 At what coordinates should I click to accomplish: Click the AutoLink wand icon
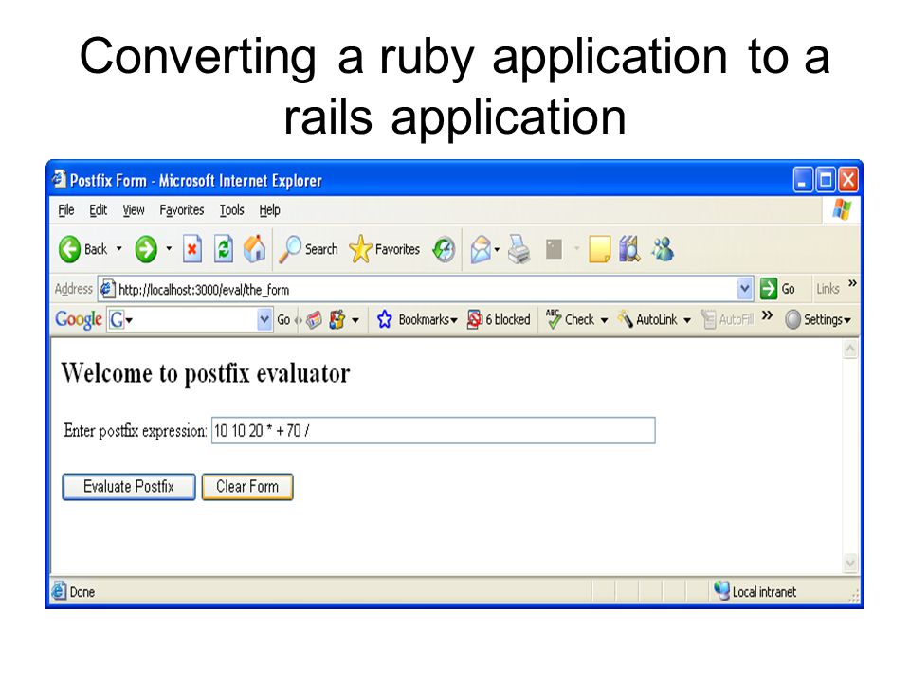[625, 319]
